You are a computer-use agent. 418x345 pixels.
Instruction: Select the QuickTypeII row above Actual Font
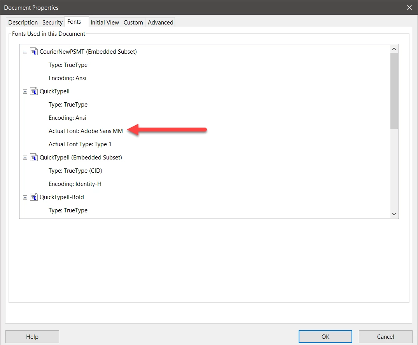coord(55,91)
